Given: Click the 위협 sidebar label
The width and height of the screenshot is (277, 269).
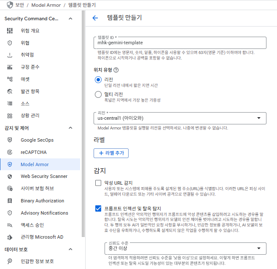Looking at the screenshot, I should tap(25, 43).
